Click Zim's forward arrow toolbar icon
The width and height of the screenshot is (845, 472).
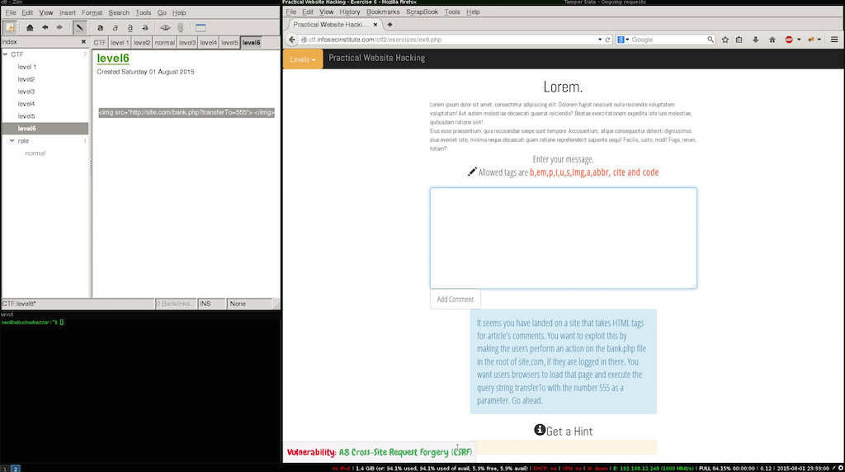(59, 27)
